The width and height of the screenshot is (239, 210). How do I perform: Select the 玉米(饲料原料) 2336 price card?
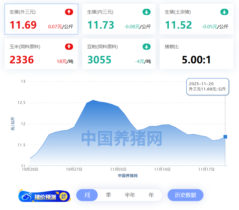coord(41,54)
